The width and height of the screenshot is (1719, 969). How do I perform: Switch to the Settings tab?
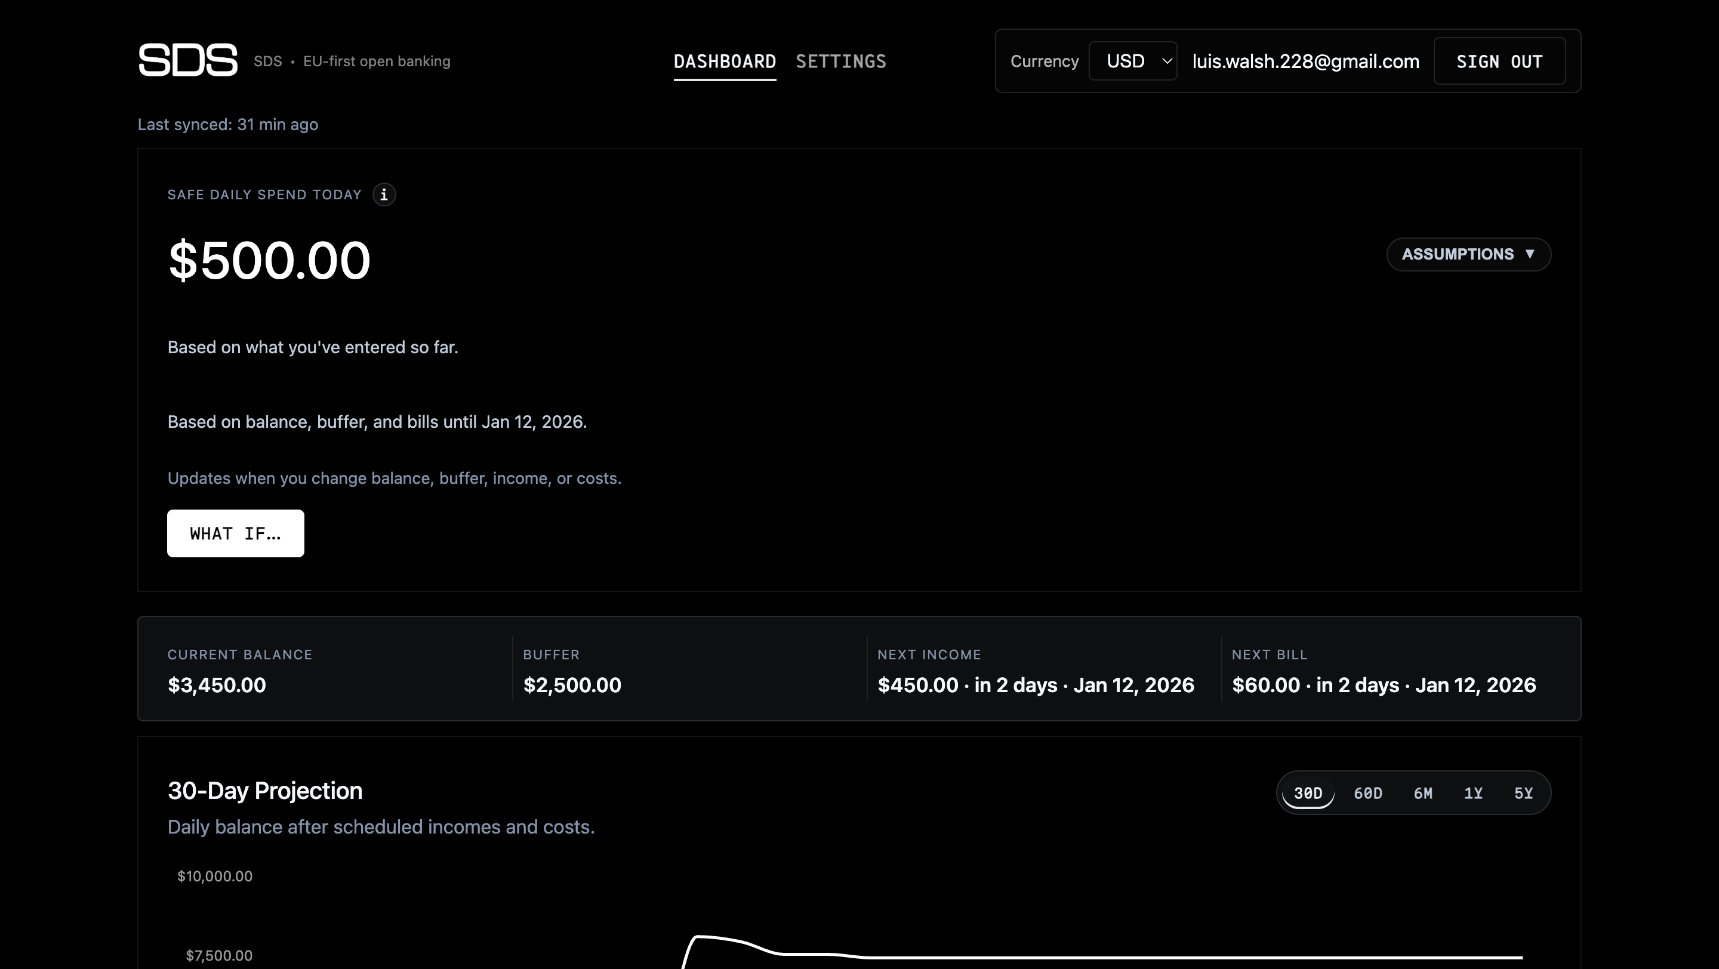(841, 61)
